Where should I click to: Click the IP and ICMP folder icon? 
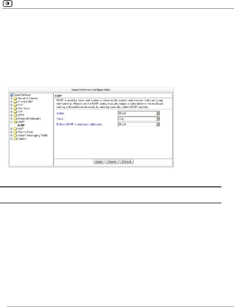pyautogui.click(x=15, y=101)
